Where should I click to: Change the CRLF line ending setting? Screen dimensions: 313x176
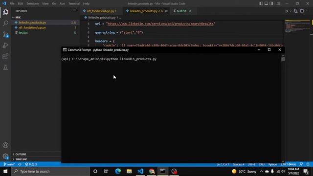click(x=262, y=164)
